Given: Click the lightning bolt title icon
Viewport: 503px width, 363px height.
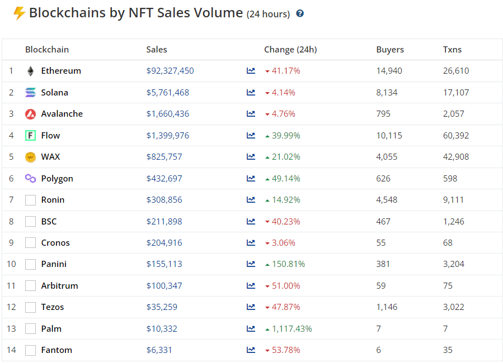Looking at the screenshot, I should click(x=19, y=13).
